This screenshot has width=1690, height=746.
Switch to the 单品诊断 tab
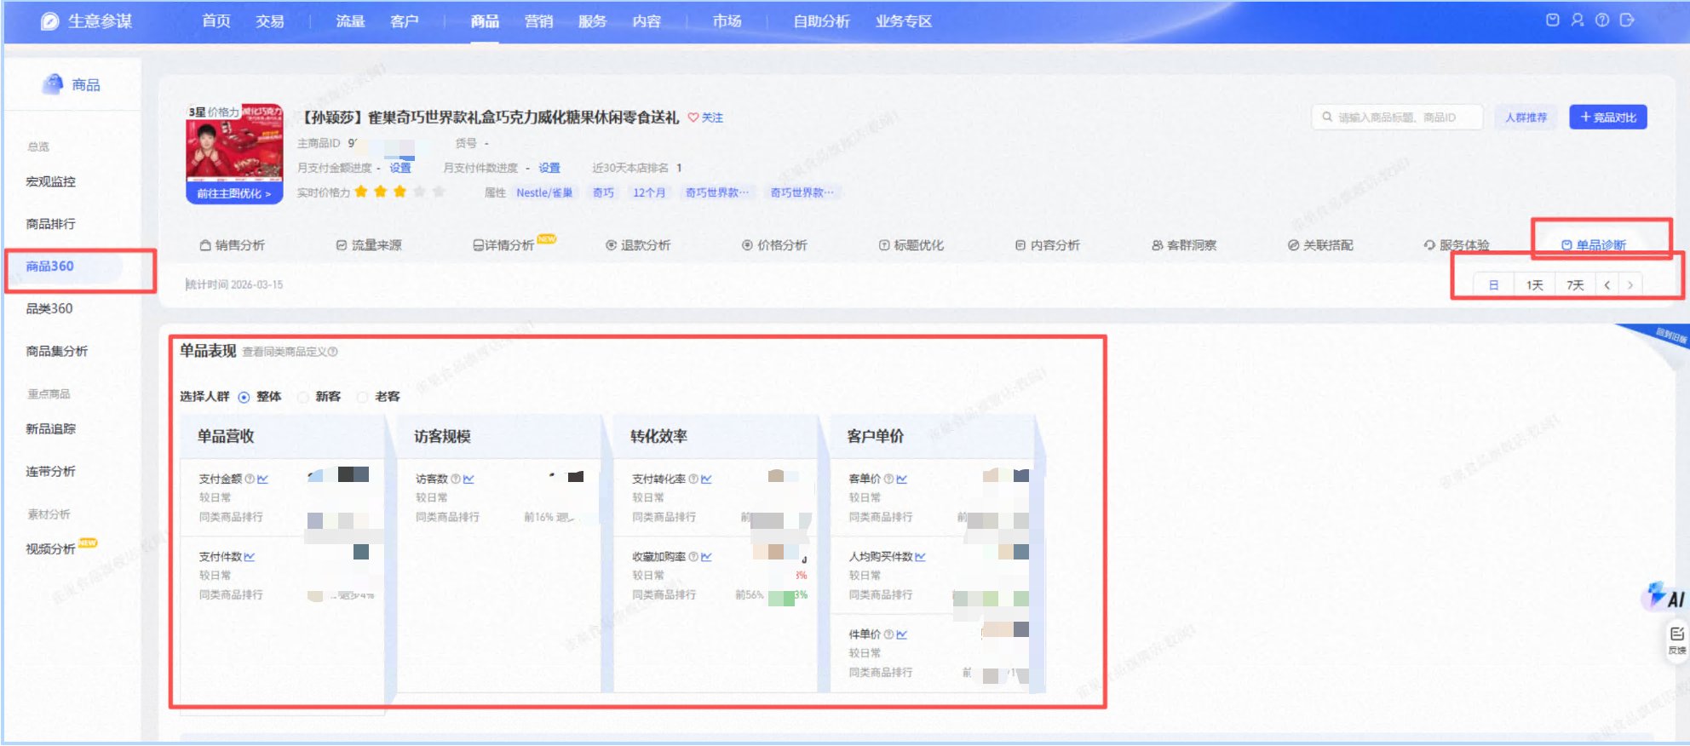[1594, 245]
